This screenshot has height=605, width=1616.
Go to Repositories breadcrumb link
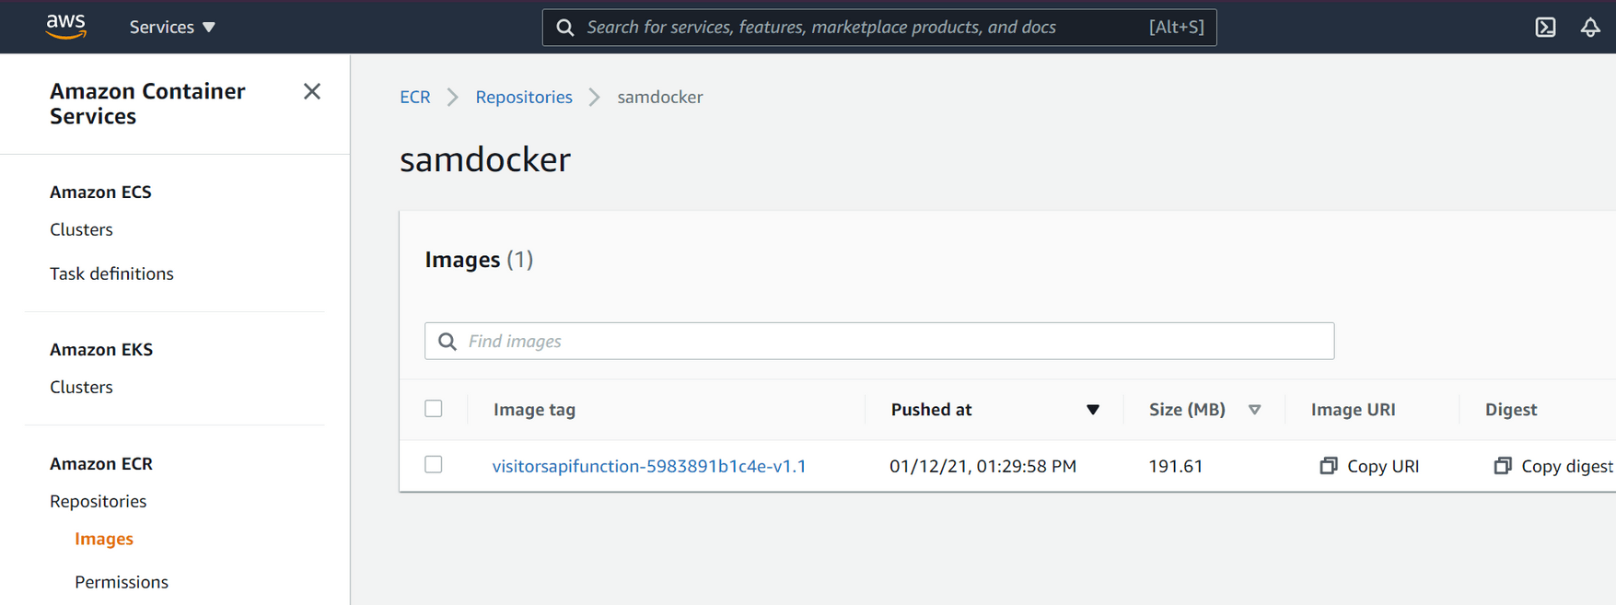pyautogui.click(x=523, y=97)
